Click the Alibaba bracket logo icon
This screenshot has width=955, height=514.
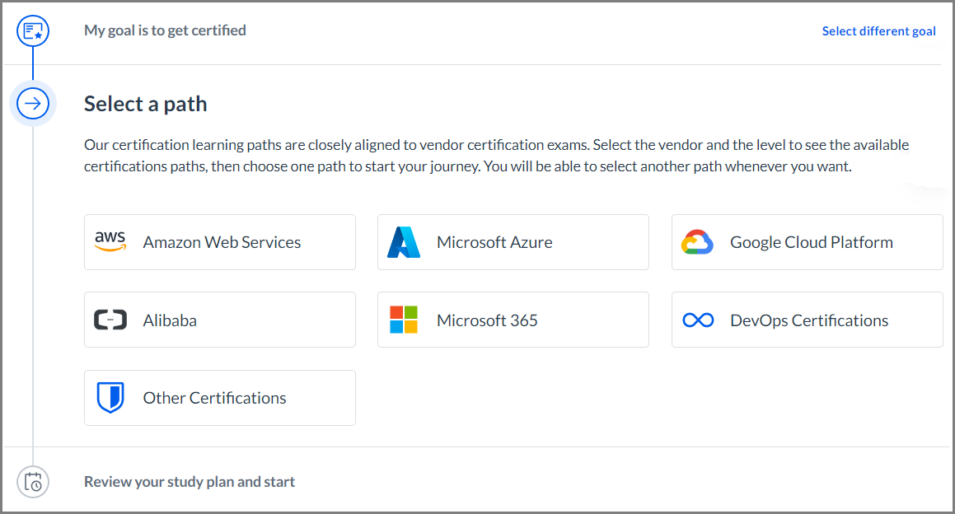tap(110, 320)
